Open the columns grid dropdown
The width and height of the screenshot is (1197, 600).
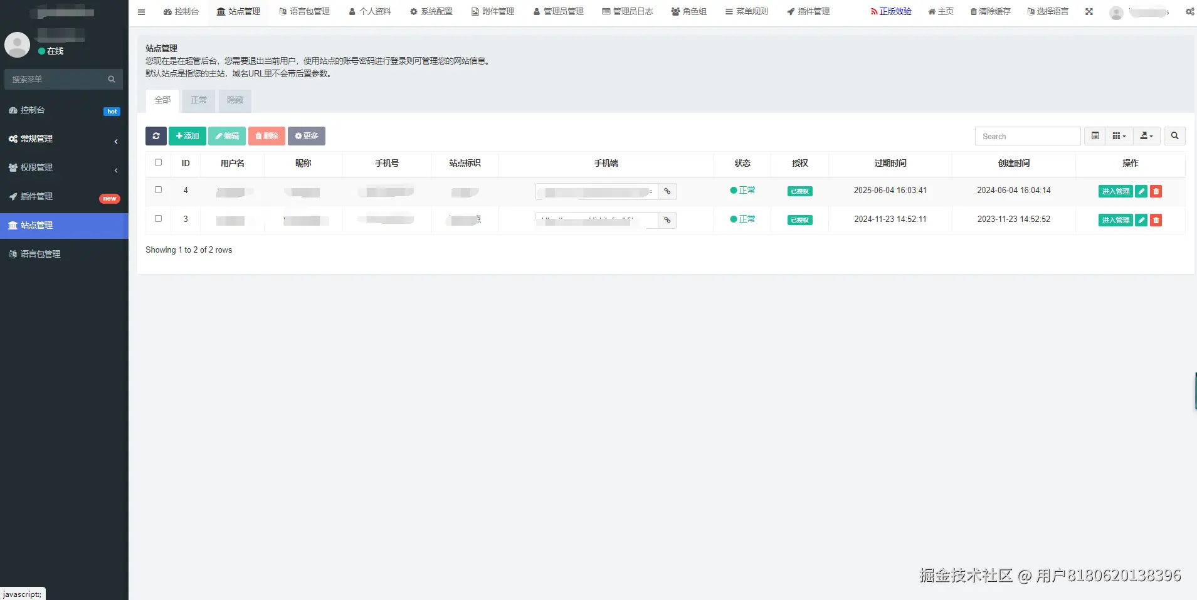click(x=1119, y=136)
